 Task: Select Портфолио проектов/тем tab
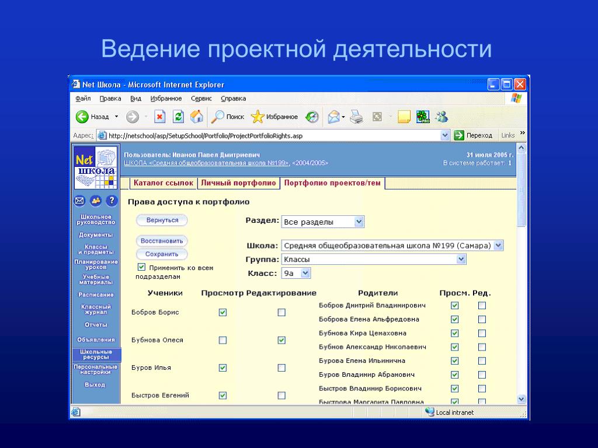click(332, 183)
